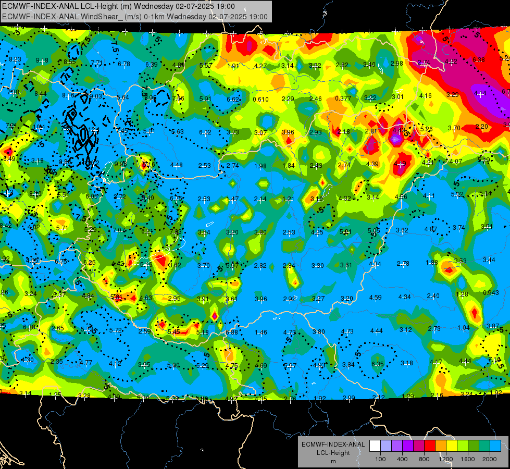
Task: Click the wind shear value 4.07
Action: [x=456, y=161]
